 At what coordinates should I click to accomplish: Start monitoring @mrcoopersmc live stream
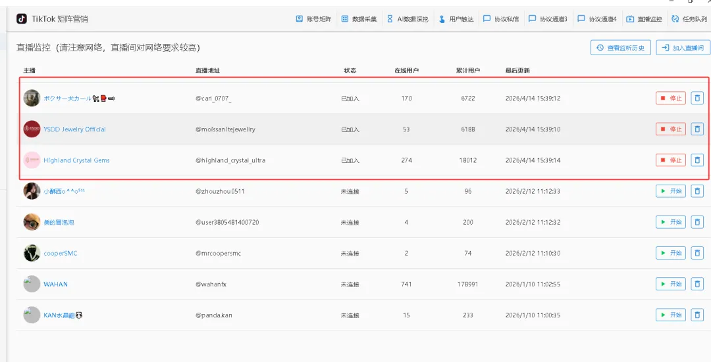click(671, 253)
